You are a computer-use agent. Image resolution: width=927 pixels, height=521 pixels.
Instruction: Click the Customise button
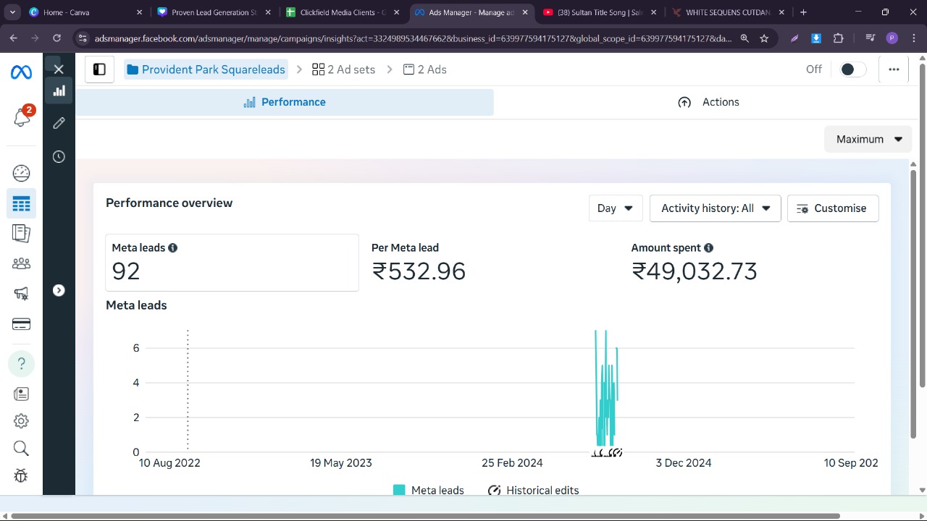click(832, 208)
